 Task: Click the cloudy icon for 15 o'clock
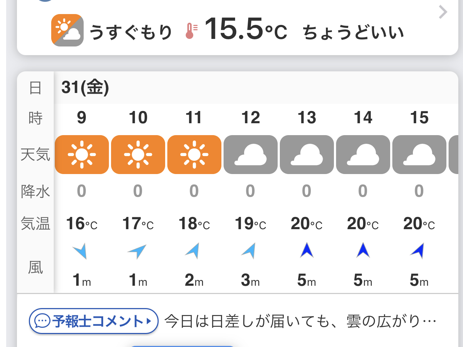[x=419, y=155]
